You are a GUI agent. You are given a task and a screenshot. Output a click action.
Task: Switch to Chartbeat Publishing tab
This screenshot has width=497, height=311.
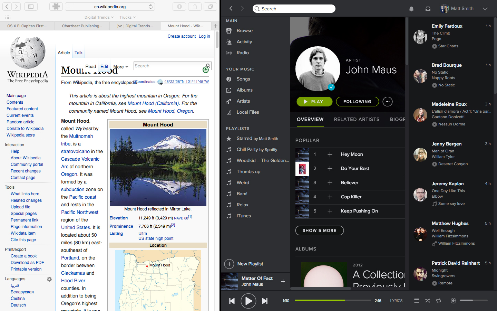pyautogui.click(x=82, y=26)
